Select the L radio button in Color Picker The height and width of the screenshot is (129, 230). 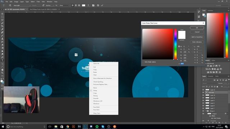[x=193, y=46]
